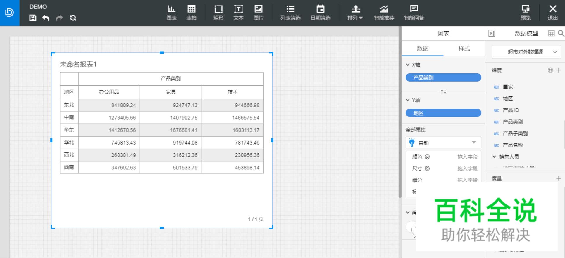
Task: Insert a table with 表格 tool
Action: [x=191, y=13]
